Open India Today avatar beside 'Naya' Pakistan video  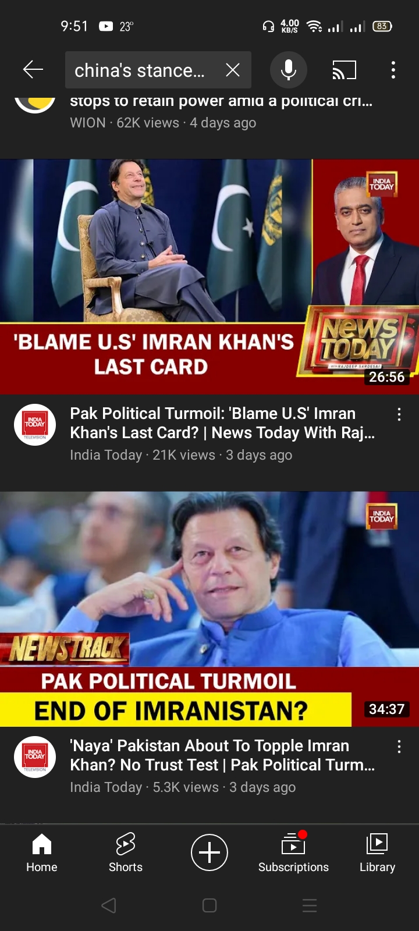(35, 757)
